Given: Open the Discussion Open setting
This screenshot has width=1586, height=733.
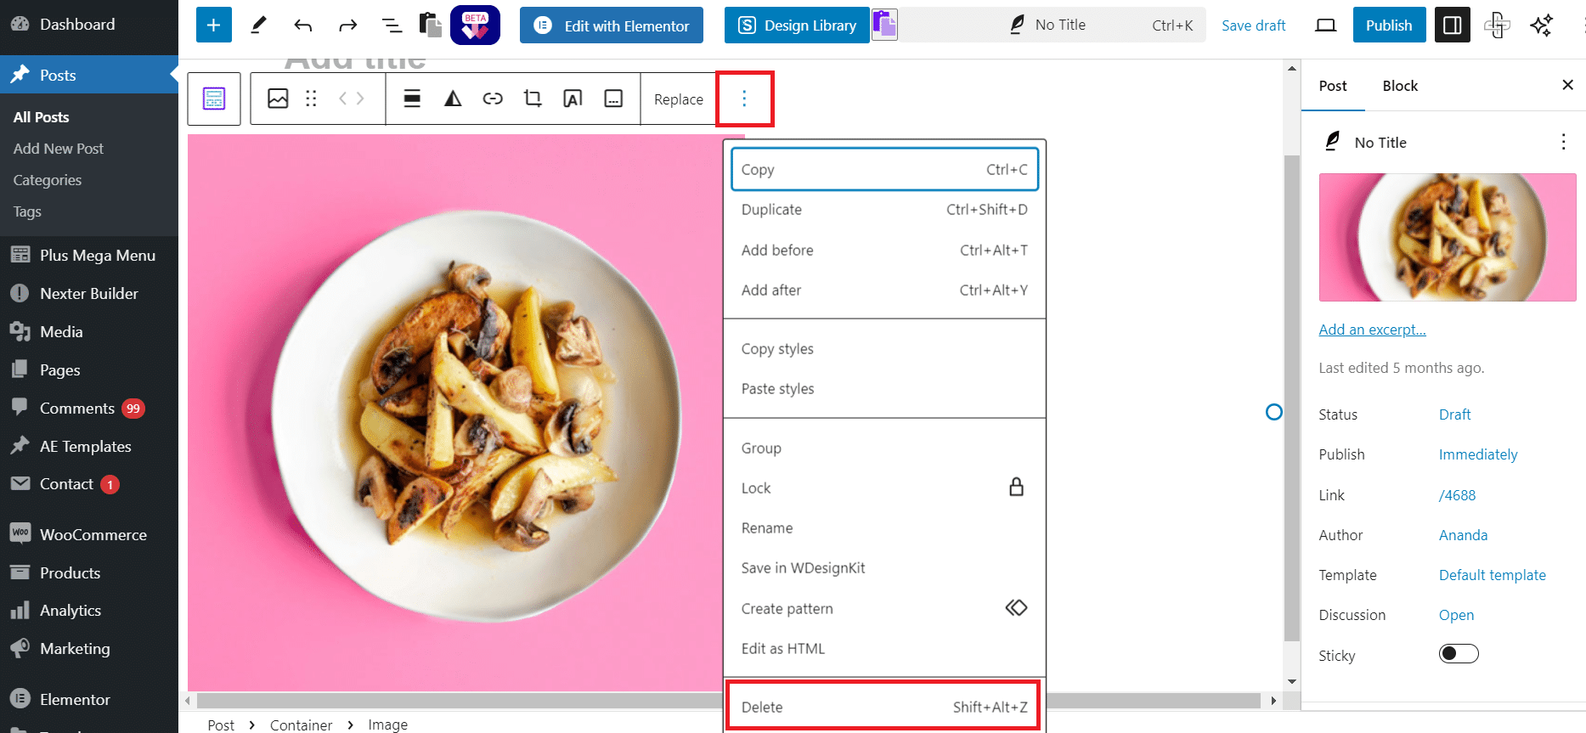Looking at the screenshot, I should click(x=1456, y=615).
